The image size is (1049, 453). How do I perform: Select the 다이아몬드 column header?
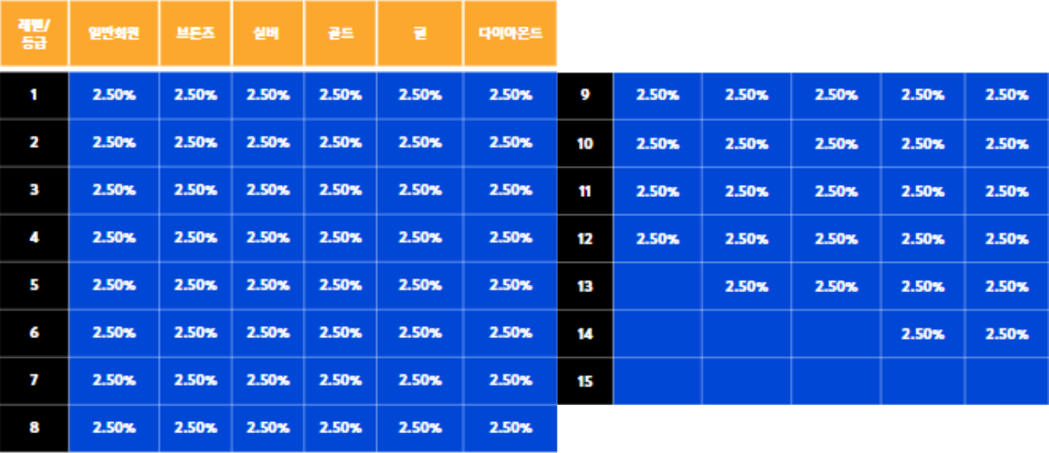tap(511, 33)
